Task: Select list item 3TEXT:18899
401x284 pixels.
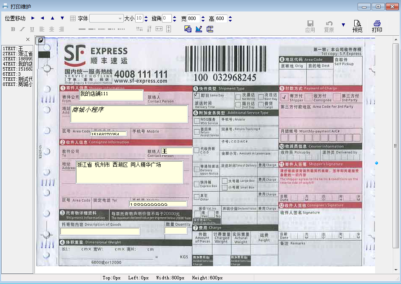Action: tap(17, 59)
